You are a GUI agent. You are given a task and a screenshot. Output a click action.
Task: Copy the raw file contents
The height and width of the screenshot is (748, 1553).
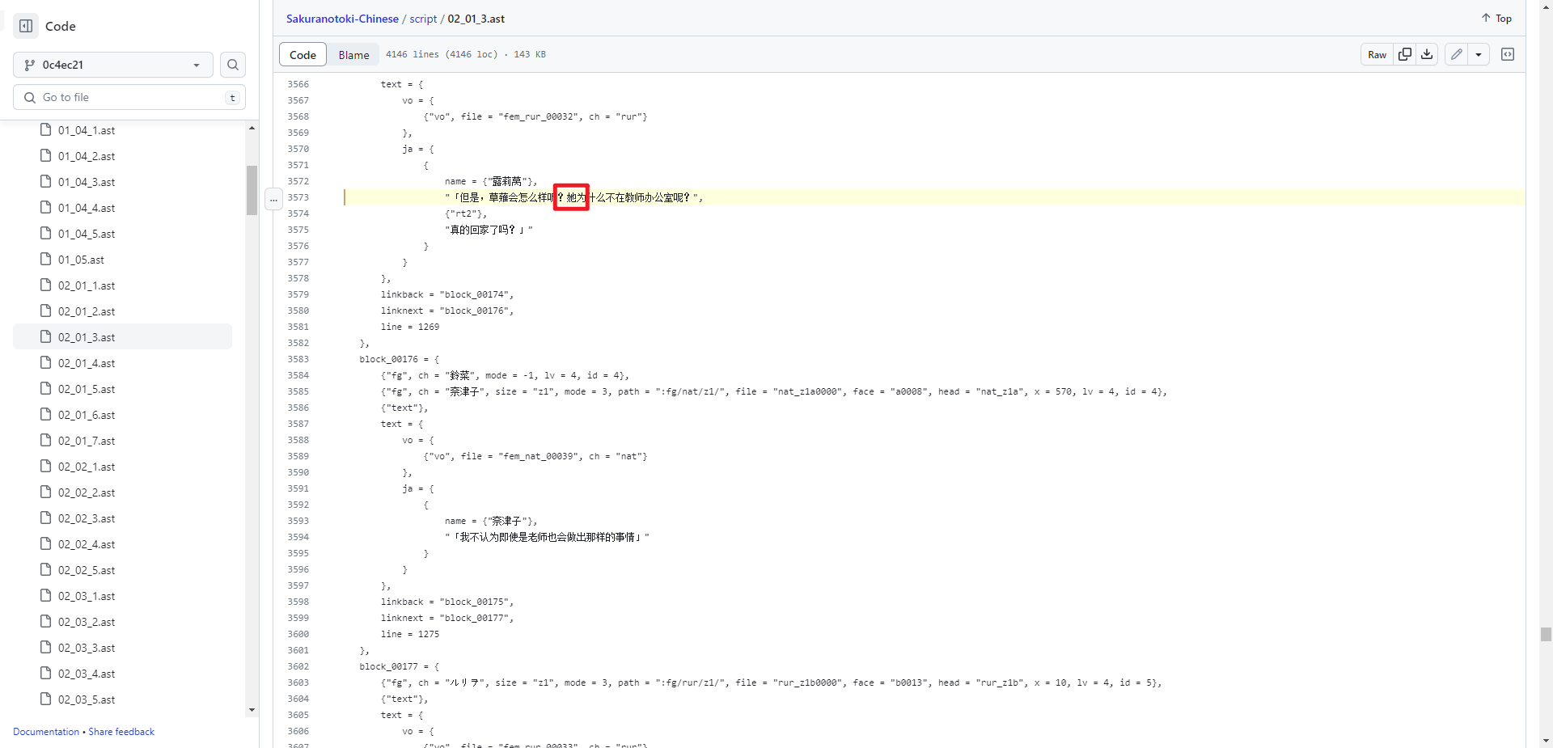pos(1405,54)
